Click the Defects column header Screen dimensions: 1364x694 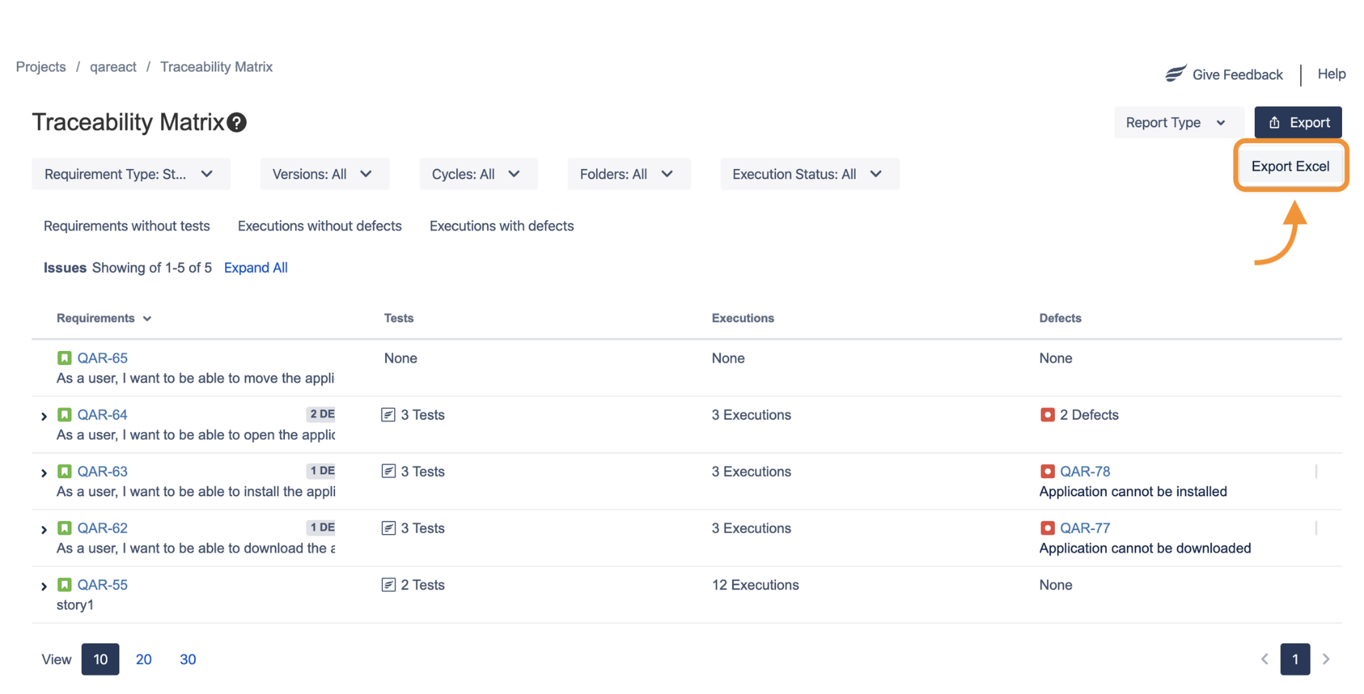coord(1060,318)
